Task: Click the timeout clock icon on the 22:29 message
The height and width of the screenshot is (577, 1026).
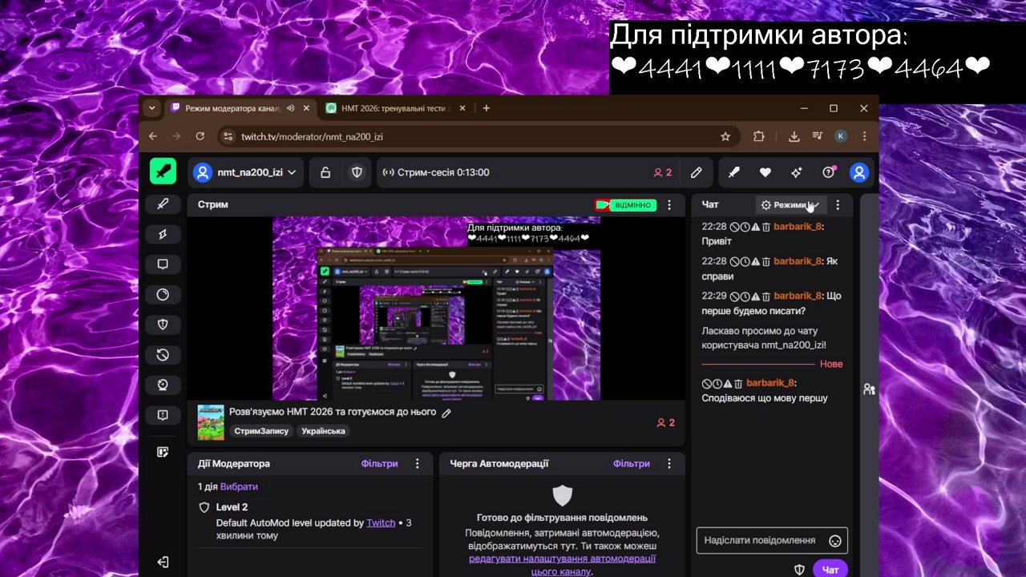Action: [745, 296]
